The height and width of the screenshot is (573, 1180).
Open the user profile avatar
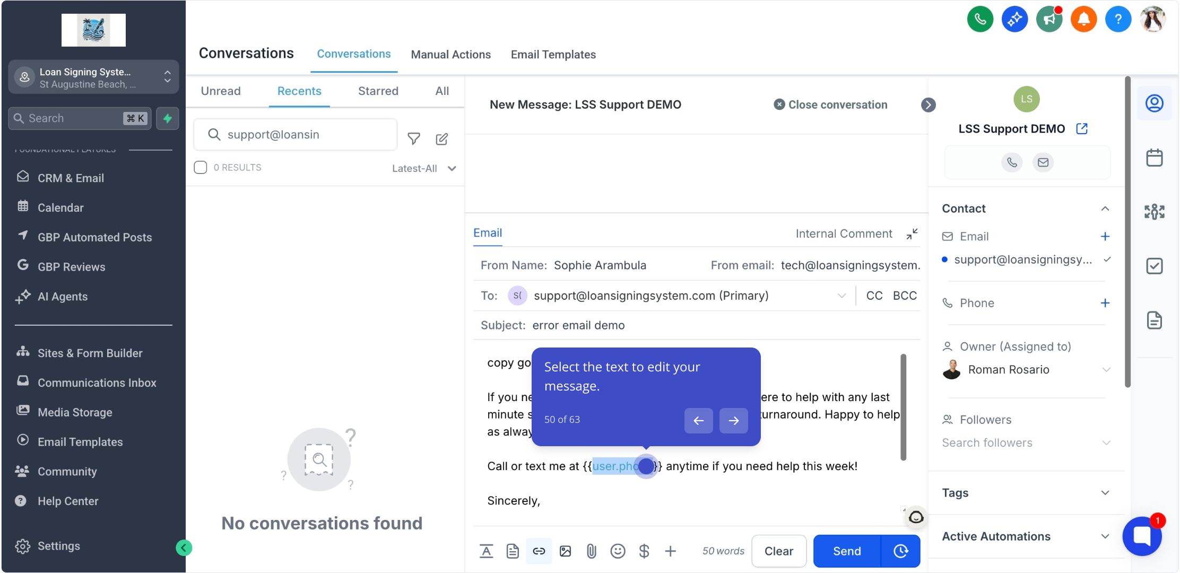click(x=1152, y=20)
